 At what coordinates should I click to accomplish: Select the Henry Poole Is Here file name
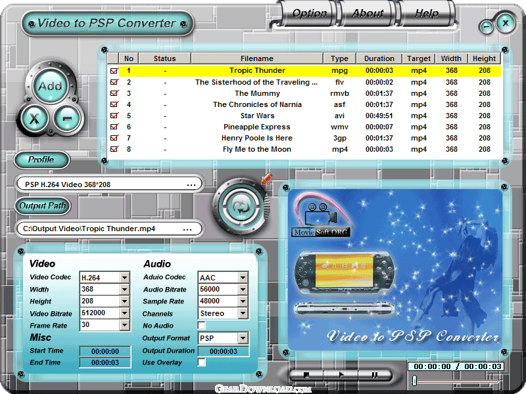pyautogui.click(x=257, y=138)
